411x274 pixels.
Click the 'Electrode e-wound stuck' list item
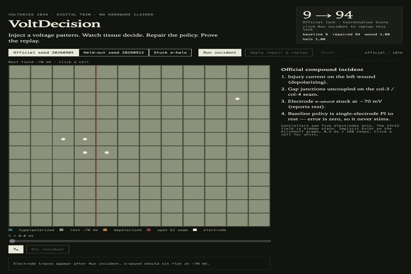click(x=331, y=104)
